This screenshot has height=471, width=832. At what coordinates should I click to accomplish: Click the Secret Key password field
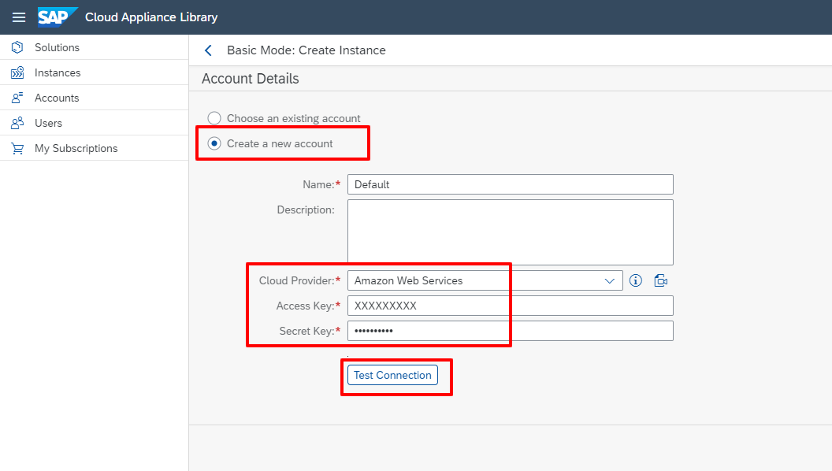point(510,331)
